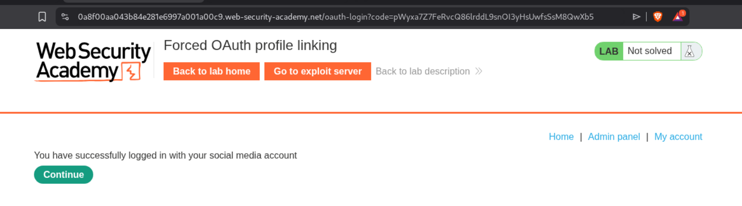Focus the URL address field
Viewport: 742px width, 206px height.
click(x=335, y=17)
